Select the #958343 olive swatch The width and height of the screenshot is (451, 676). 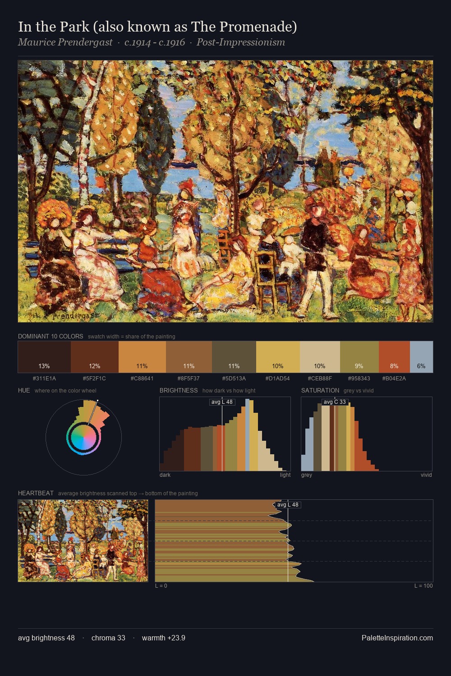pyautogui.click(x=359, y=357)
